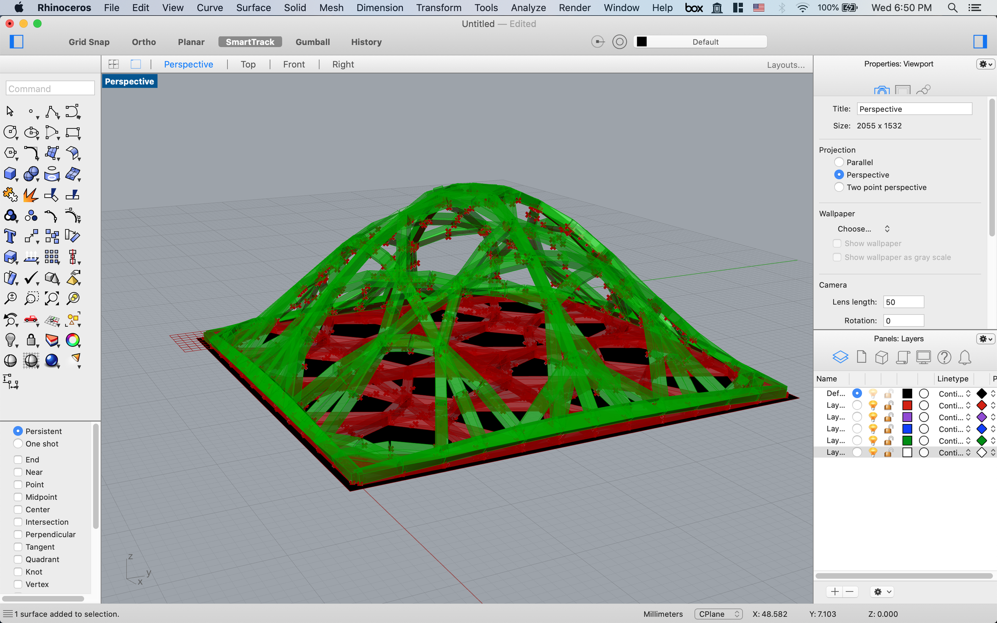The height and width of the screenshot is (623, 997).
Task: Open the Layers panel gear menu
Action: [x=985, y=339]
